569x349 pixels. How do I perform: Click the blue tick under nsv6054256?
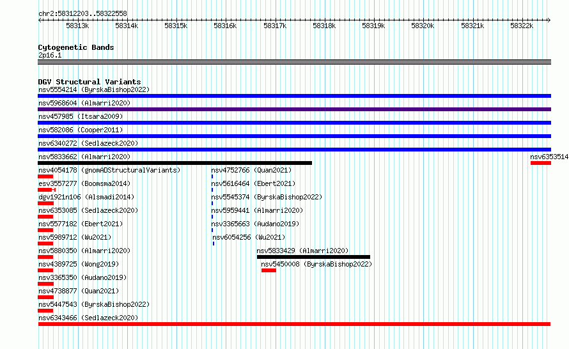[214, 244]
